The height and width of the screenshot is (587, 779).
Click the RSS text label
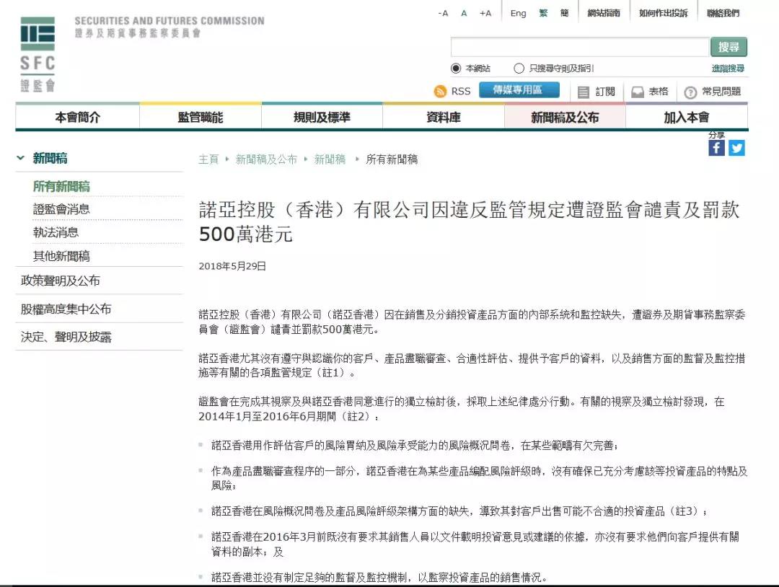click(460, 92)
